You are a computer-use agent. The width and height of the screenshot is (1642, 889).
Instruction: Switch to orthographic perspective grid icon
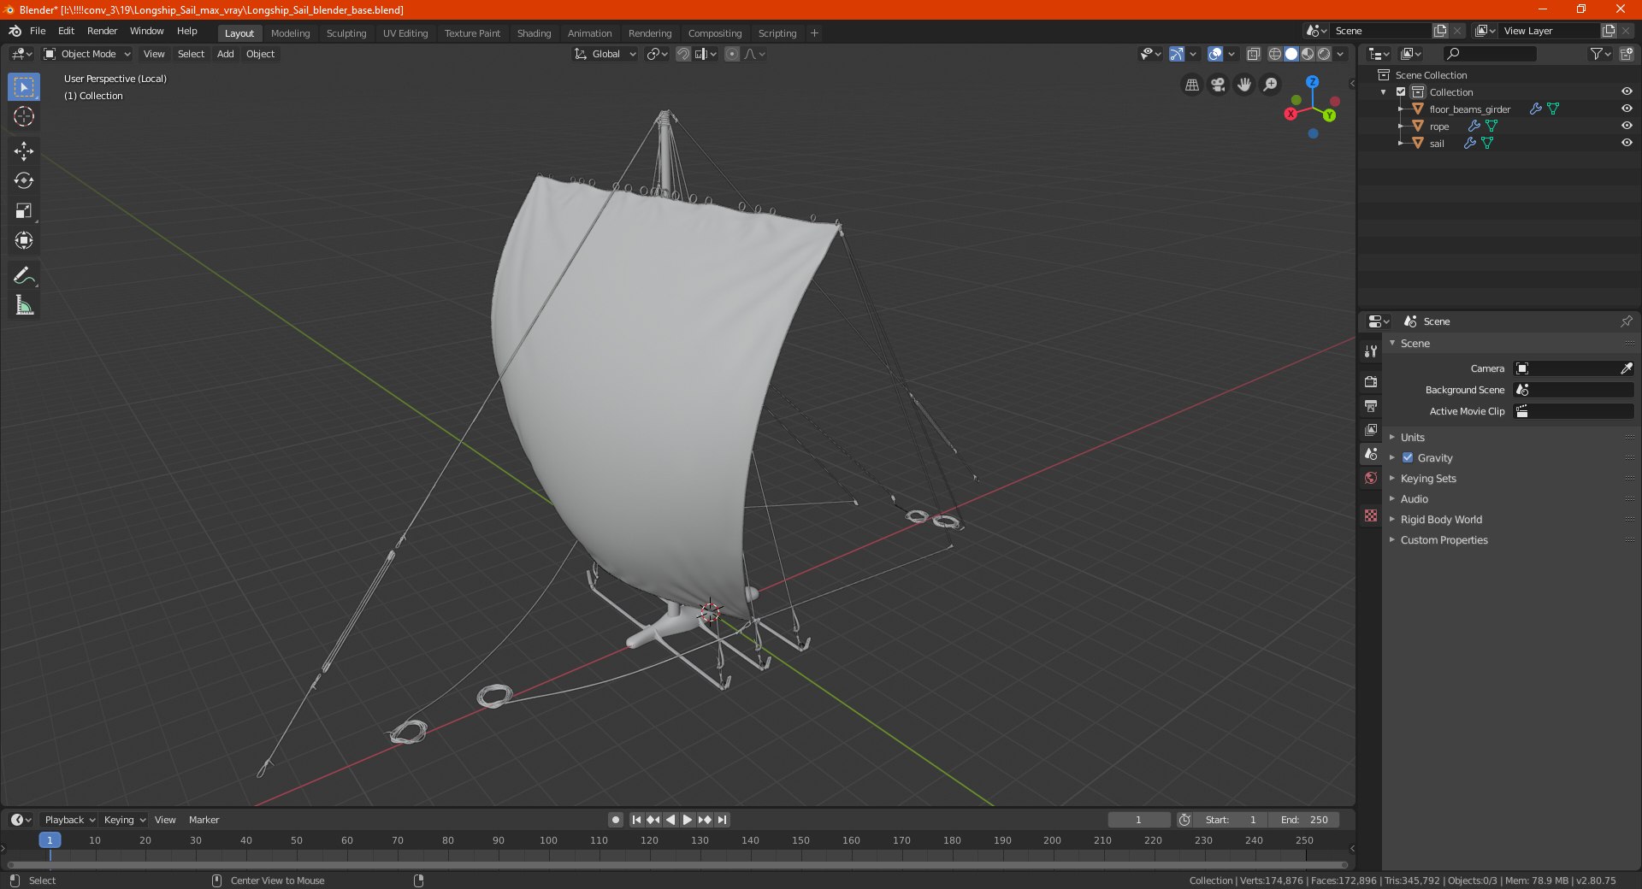(1191, 85)
